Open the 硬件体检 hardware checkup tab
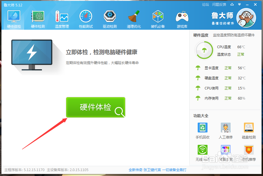This screenshot has height=176, width=263. 14,19
